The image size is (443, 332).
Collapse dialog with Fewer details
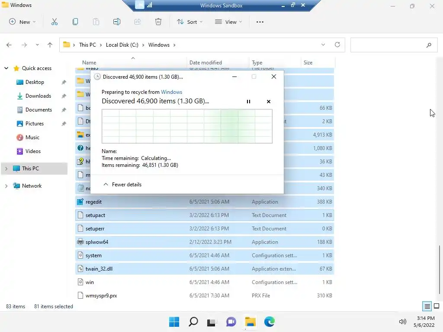(x=122, y=184)
